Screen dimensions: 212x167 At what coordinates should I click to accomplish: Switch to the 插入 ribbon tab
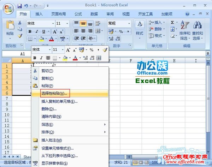(39, 14)
